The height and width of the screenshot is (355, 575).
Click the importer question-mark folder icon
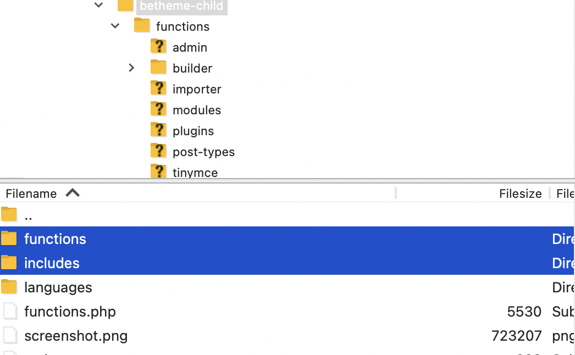[158, 88]
